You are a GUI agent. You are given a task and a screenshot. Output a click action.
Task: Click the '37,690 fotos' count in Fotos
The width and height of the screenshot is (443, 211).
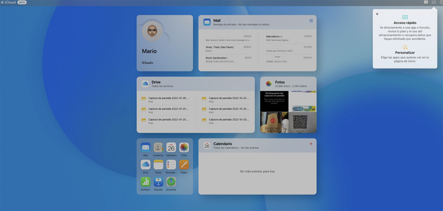tap(283, 86)
